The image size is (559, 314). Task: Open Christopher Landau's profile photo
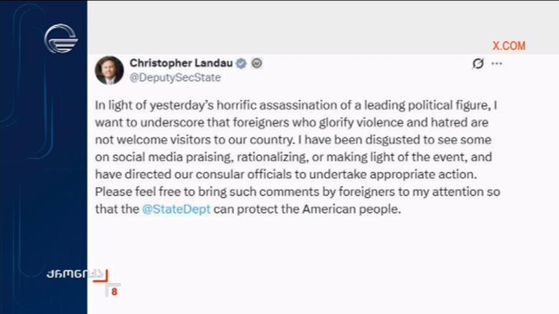(x=109, y=70)
